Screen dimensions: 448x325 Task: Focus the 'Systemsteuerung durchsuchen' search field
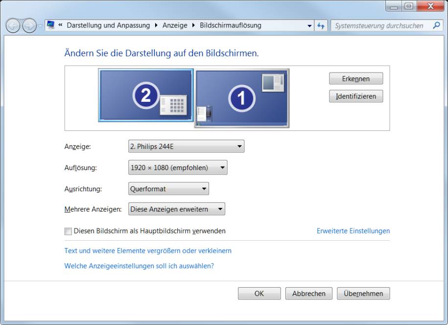(379, 25)
